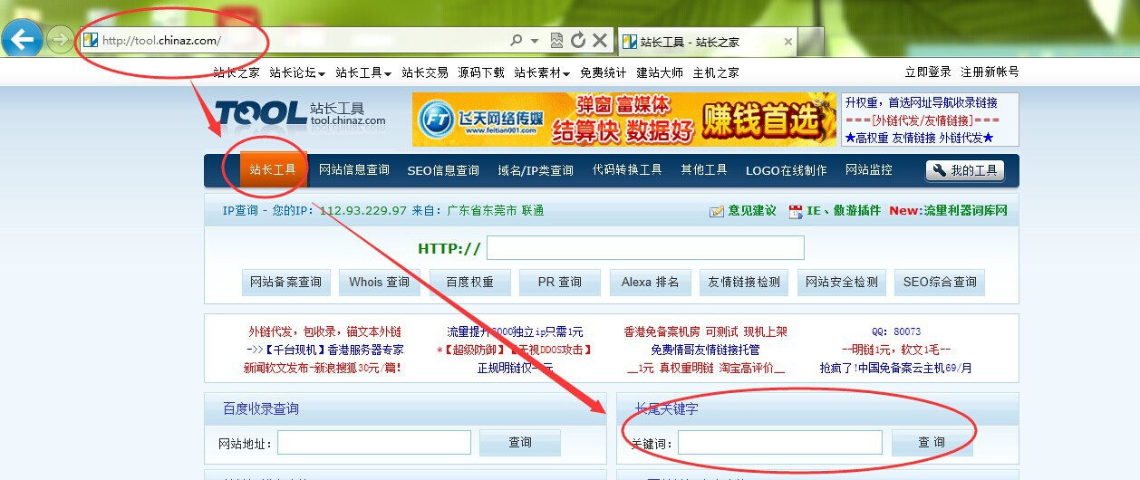
Task: Click 查询 button for 长尾关键字
Action: [932, 442]
